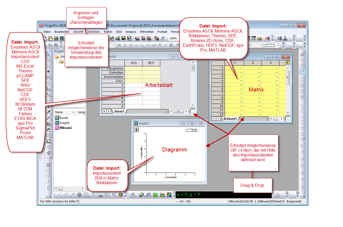Open the Bearbeiten menu
Screen dimensions: 343x227
[x=62, y=32]
